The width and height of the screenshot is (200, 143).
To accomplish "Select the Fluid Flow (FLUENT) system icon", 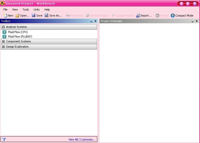I will click(x=4, y=37).
